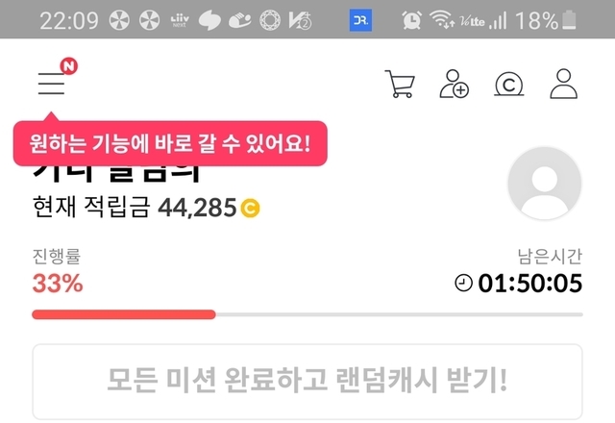Tap the red N notification badge
Screen dimensions: 615x423
point(68,66)
